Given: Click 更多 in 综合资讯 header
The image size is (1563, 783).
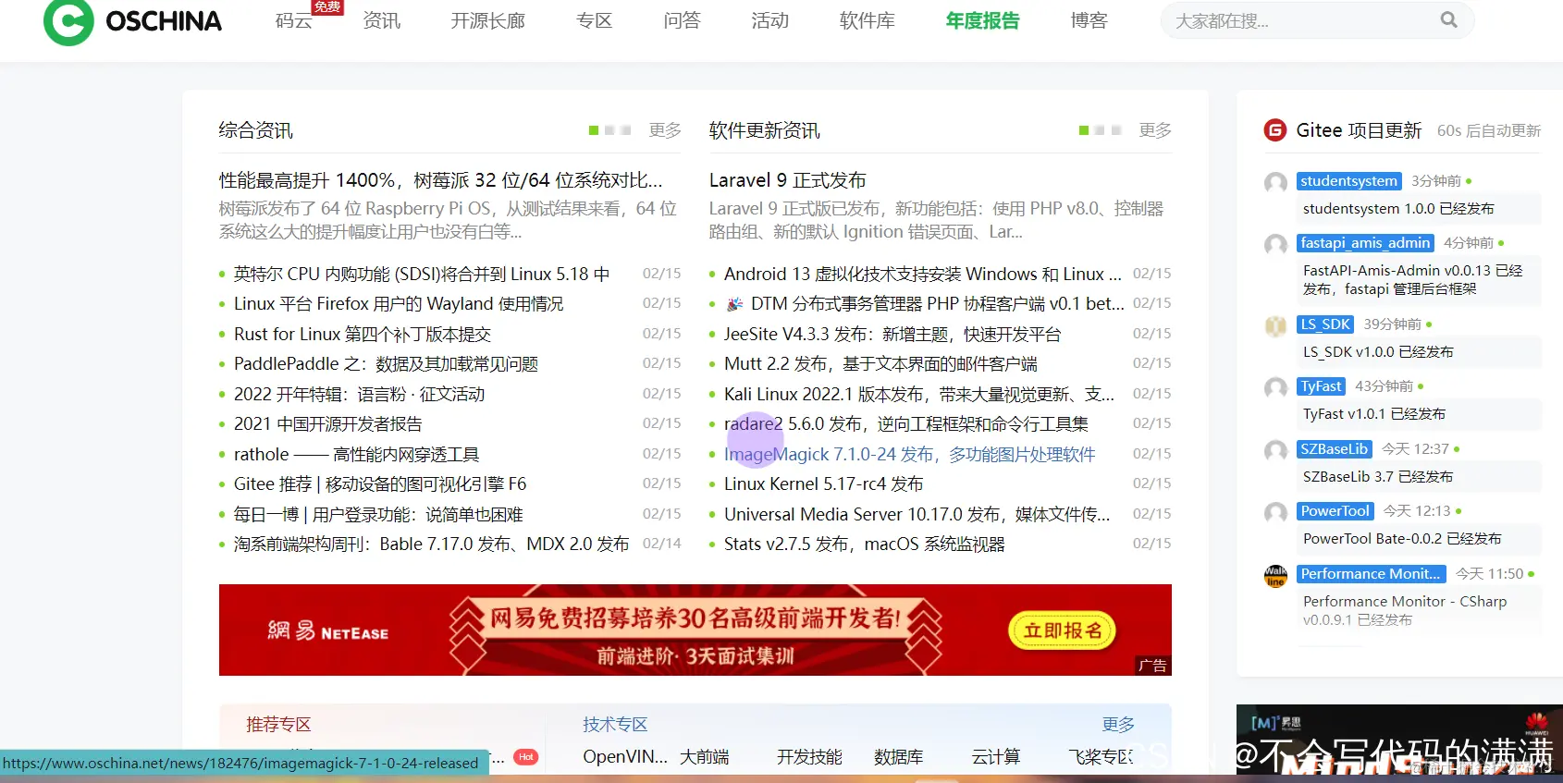Looking at the screenshot, I should 665,130.
